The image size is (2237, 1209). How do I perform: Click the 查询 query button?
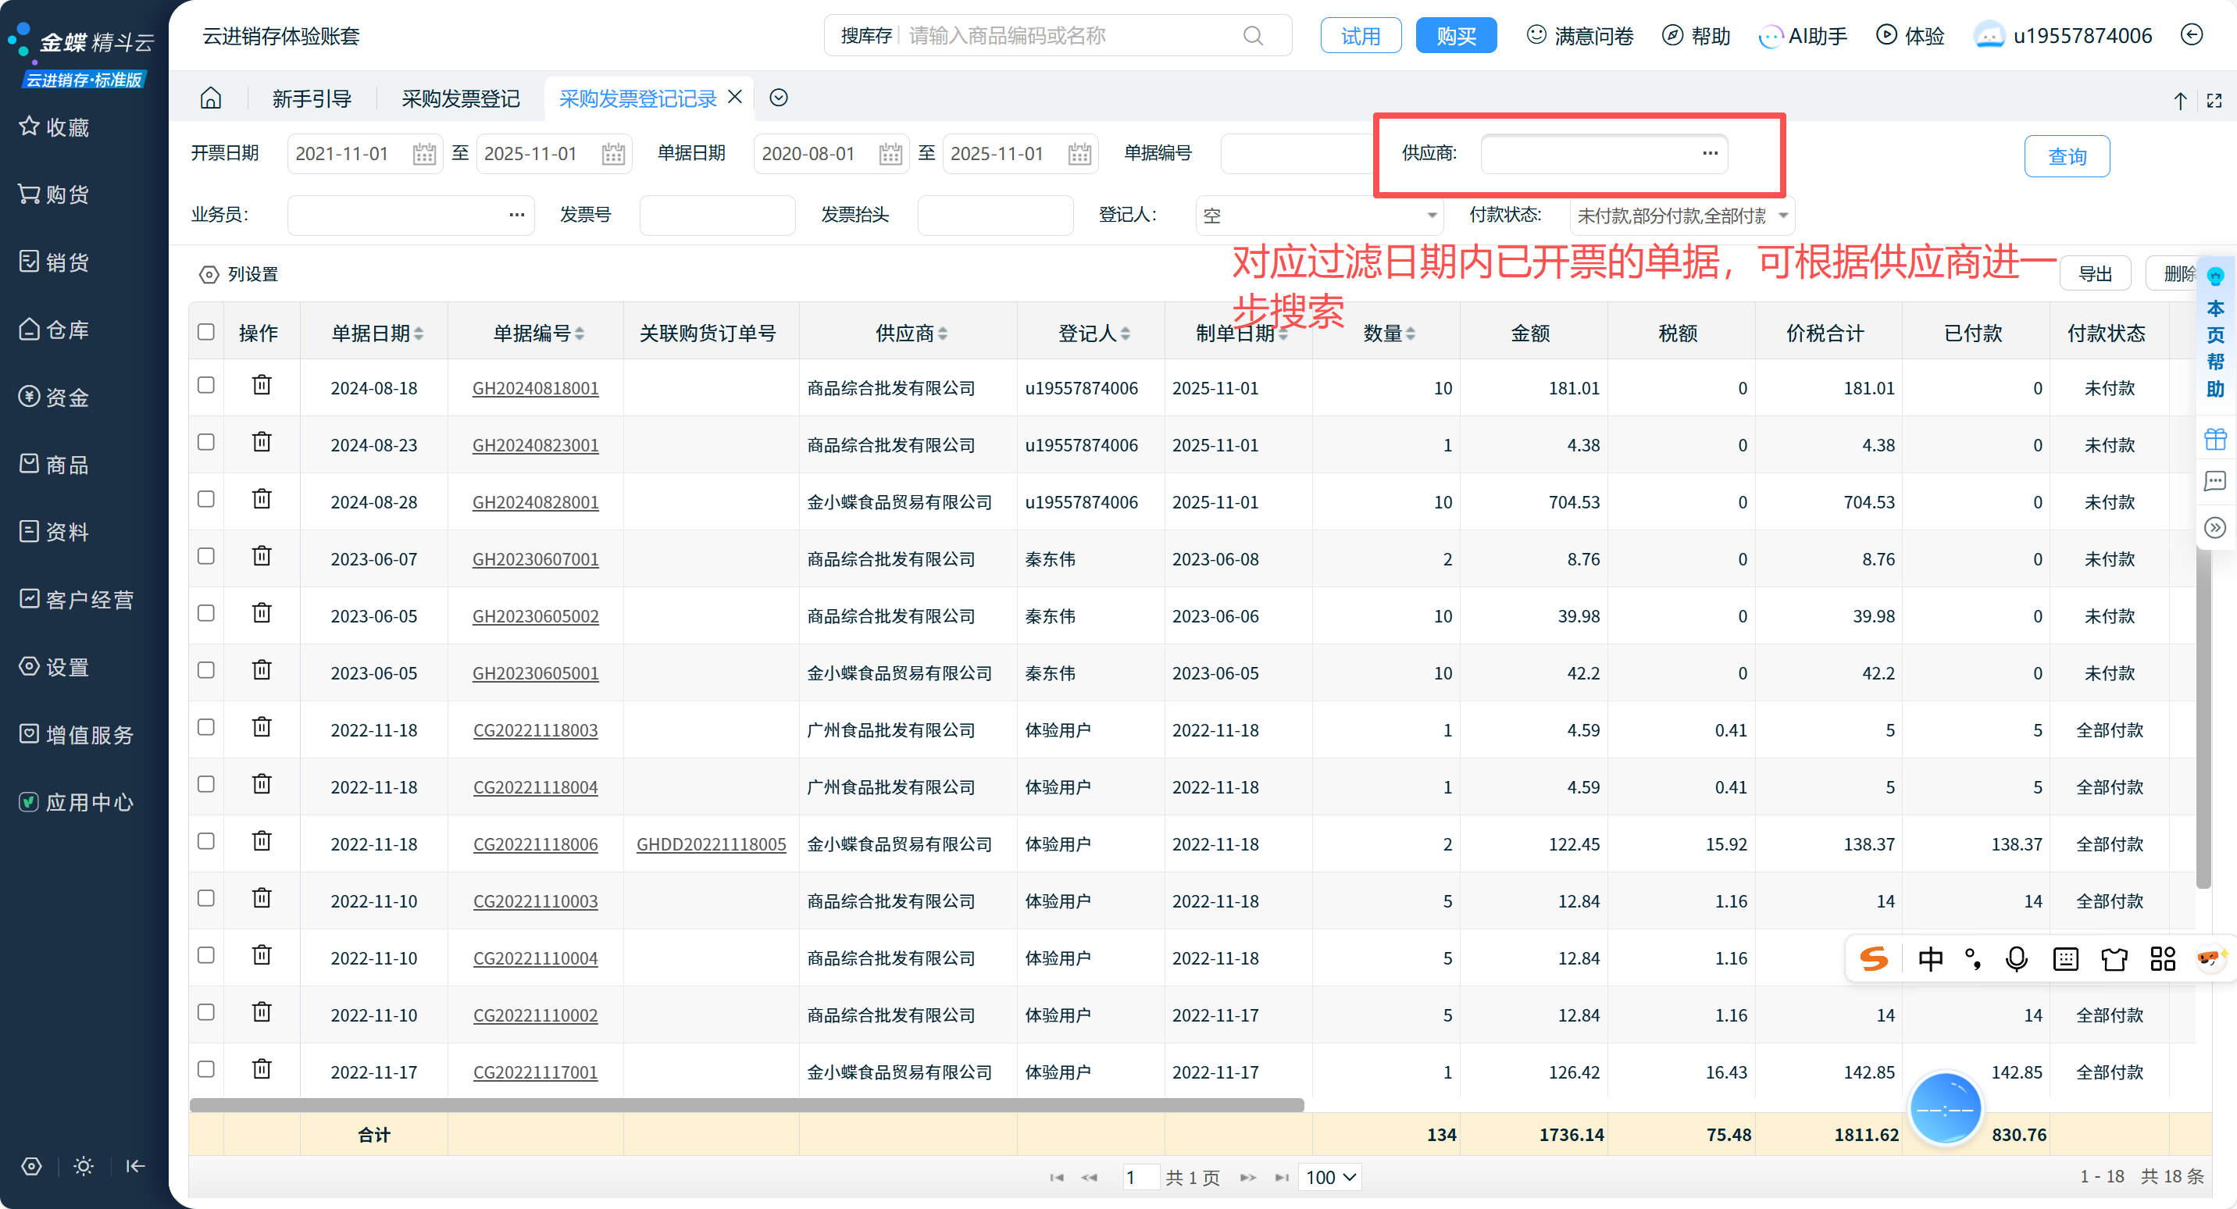click(x=2066, y=156)
